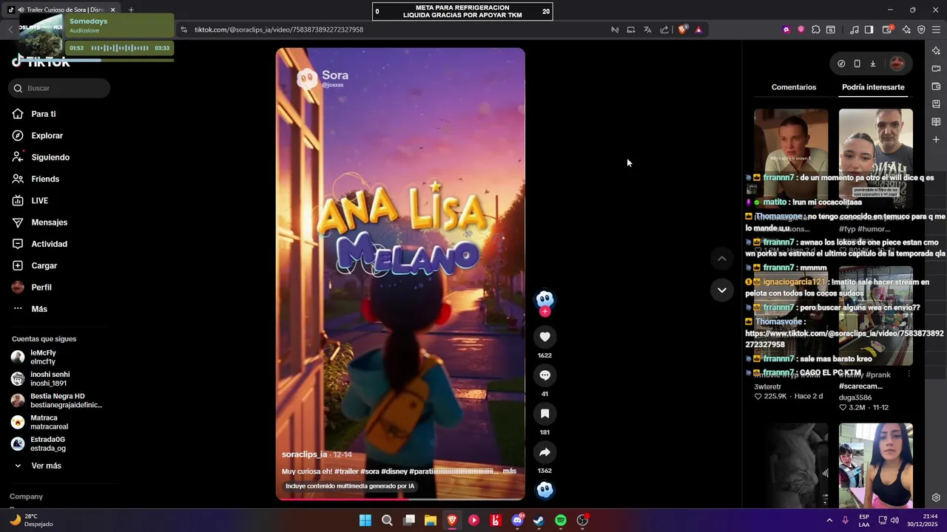Viewport: 947px width, 532px height.
Task: Go to next video with down chevron
Action: [722, 290]
